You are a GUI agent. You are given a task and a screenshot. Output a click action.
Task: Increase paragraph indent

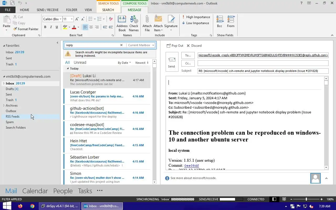(x=111, y=27)
